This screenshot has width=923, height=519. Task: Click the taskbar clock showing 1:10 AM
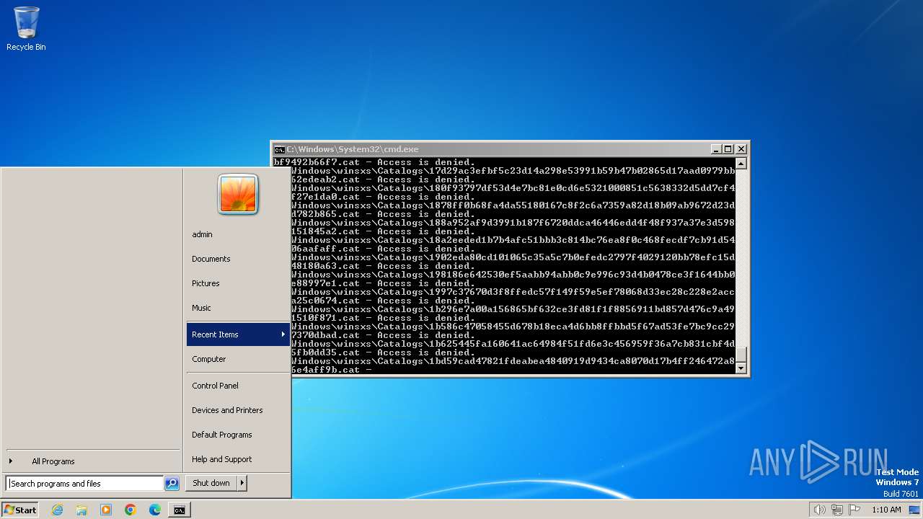click(x=886, y=510)
